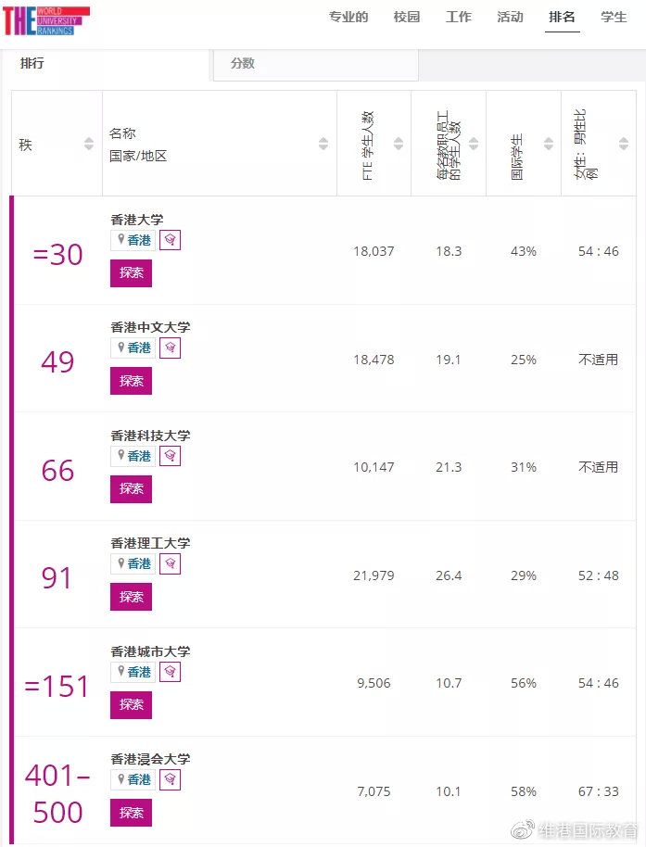Sort by 国际学生 column arrows
Screen dimensions: 646x847
tap(549, 144)
